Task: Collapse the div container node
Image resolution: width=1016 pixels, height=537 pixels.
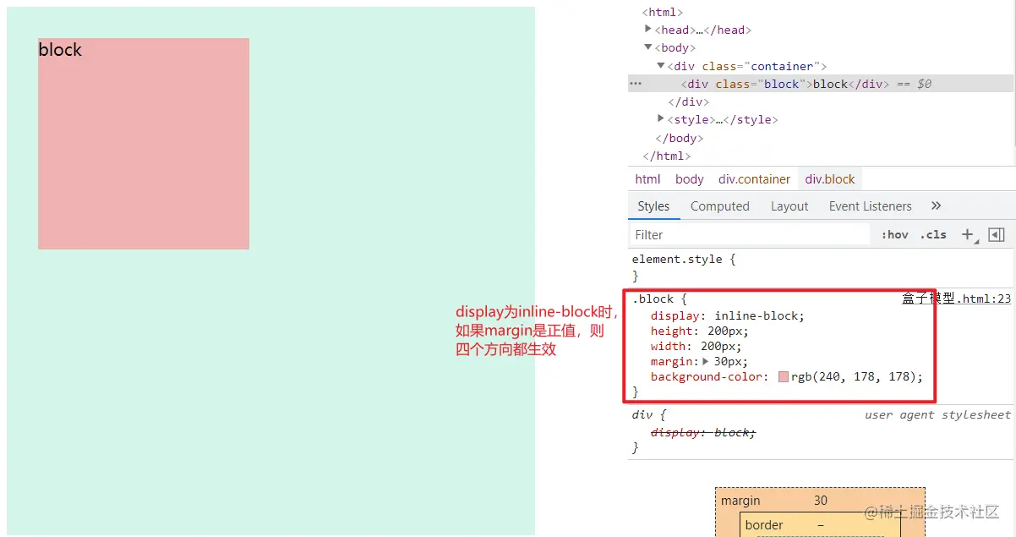Action: [661, 65]
